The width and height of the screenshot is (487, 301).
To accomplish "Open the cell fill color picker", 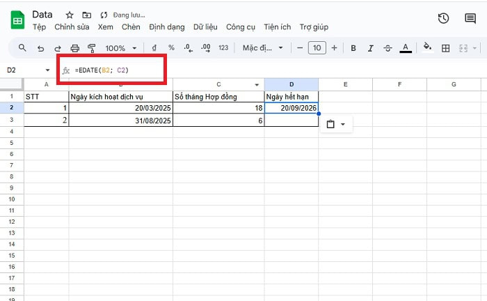I will pyautogui.click(x=427, y=48).
